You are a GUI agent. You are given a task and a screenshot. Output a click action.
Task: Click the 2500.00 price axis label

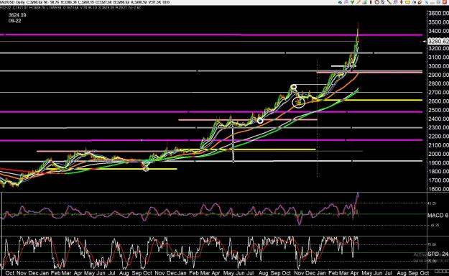point(438,110)
